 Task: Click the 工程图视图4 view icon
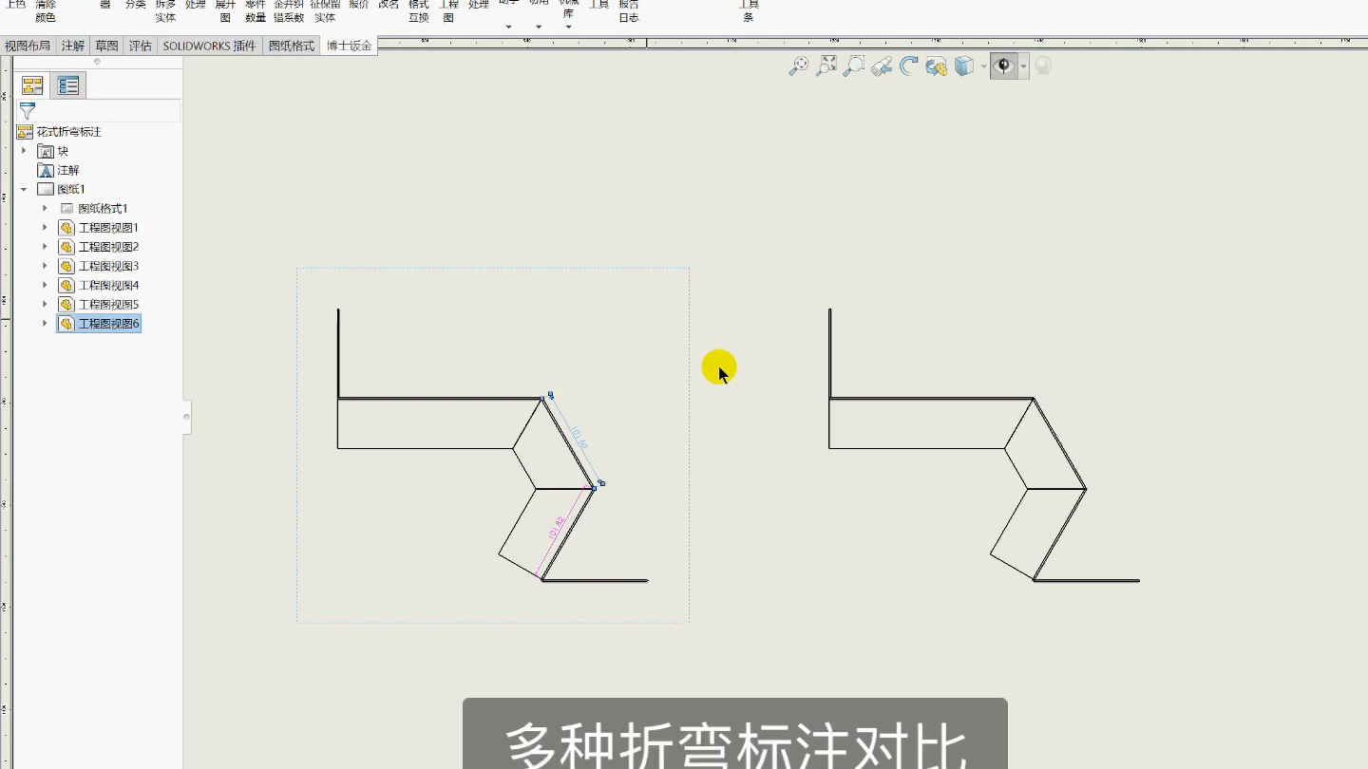[66, 285]
